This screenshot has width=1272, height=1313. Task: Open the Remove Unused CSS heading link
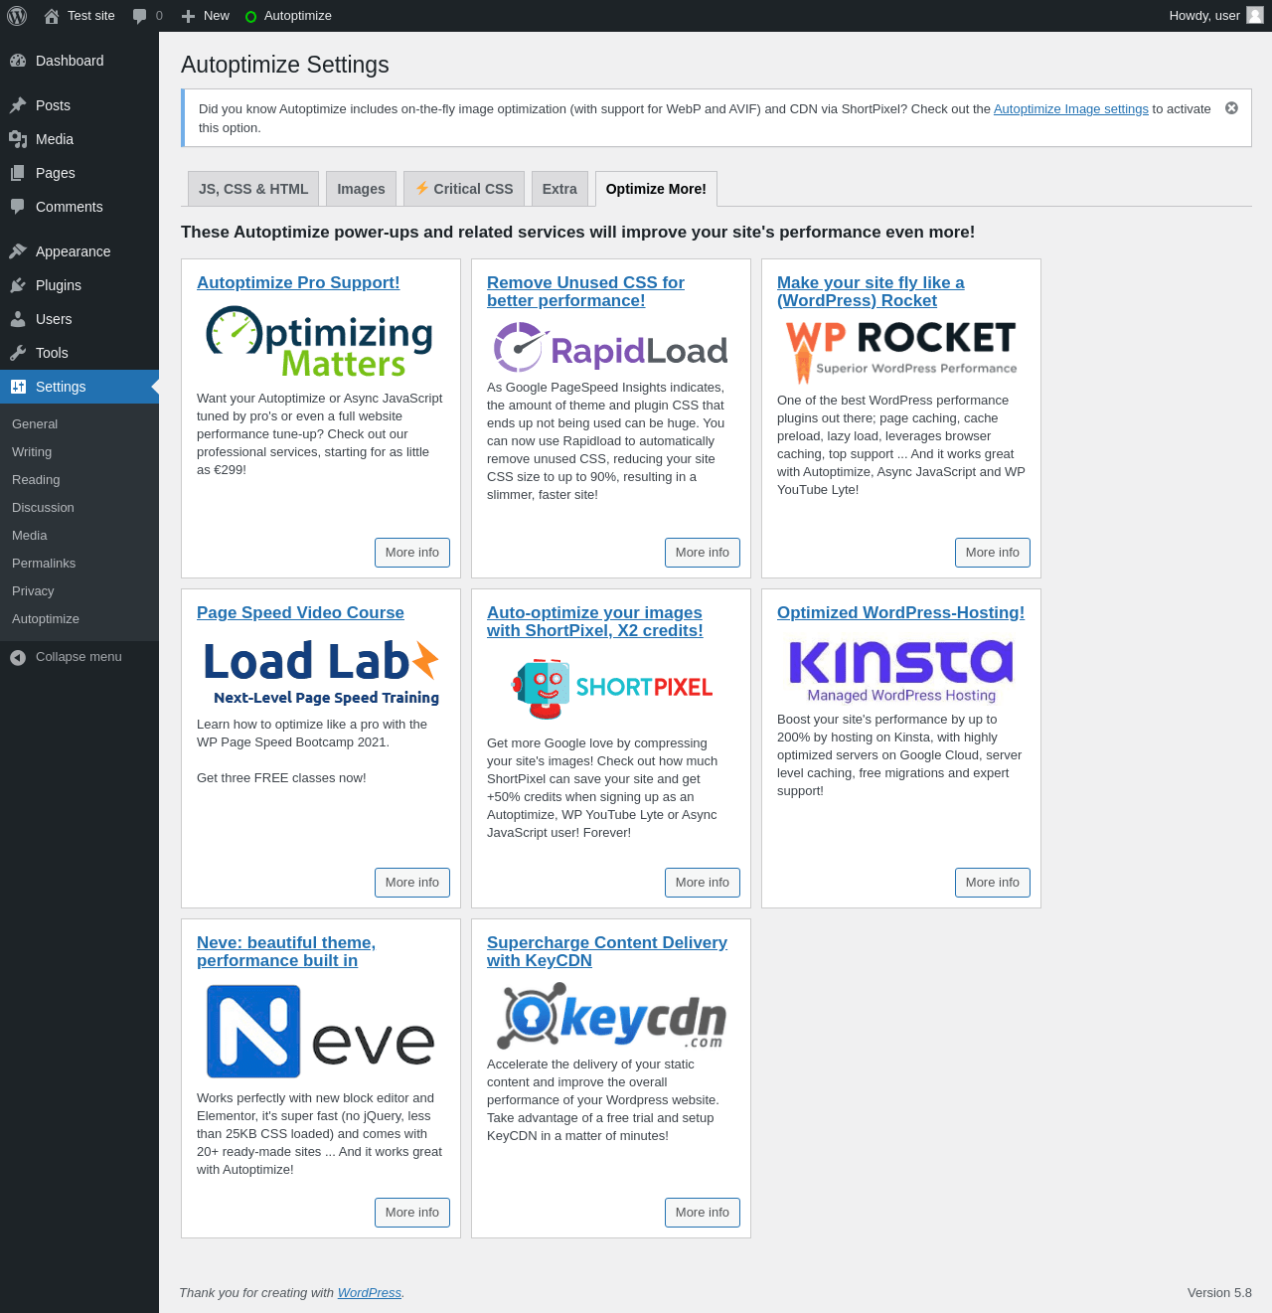585,291
